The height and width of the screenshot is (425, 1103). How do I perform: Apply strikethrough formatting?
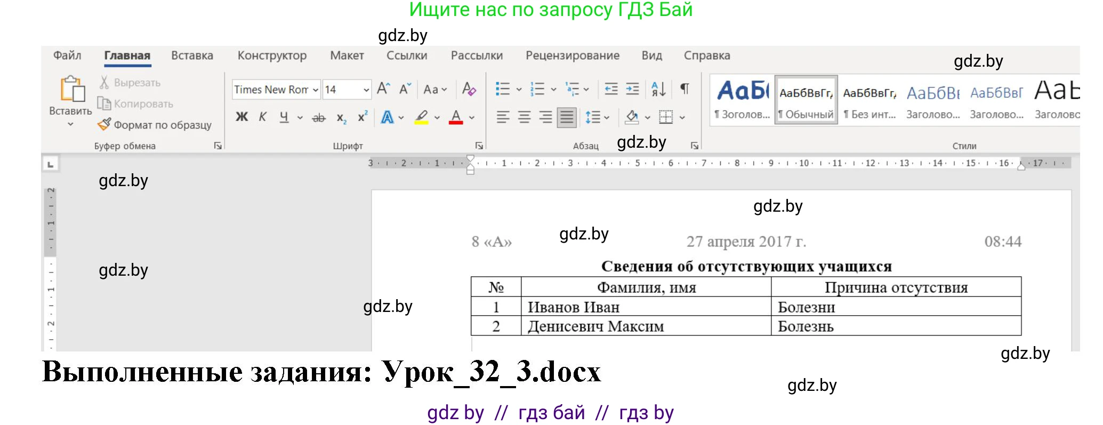pyautogui.click(x=319, y=117)
